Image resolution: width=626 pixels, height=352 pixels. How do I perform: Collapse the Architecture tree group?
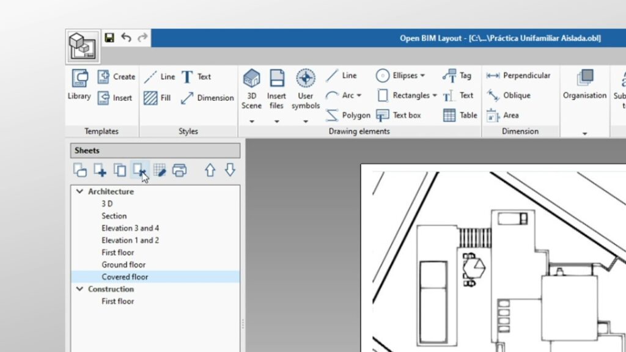[x=79, y=191]
